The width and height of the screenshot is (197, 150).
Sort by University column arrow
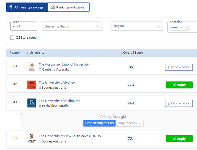[27, 53]
